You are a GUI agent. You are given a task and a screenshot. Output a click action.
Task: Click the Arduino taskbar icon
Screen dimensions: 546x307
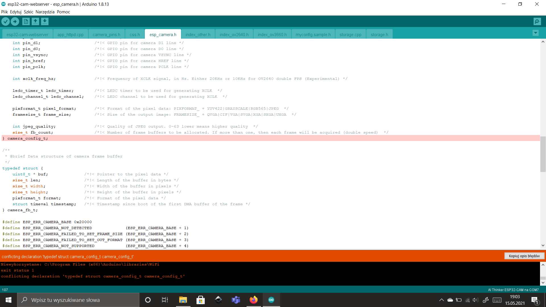point(271,300)
